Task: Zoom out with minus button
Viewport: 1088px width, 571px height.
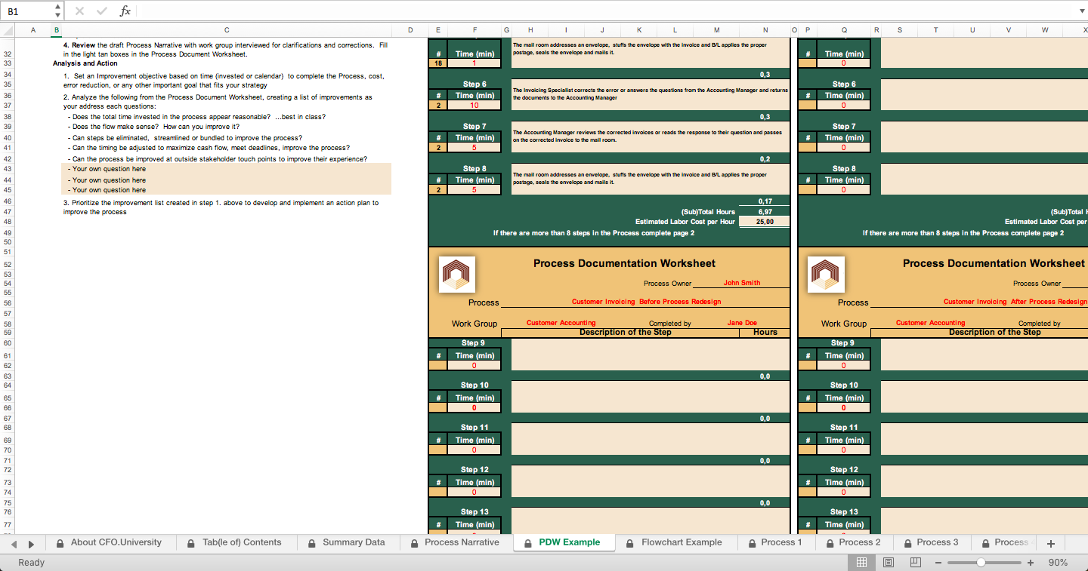Action: pyautogui.click(x=938, y=563)
